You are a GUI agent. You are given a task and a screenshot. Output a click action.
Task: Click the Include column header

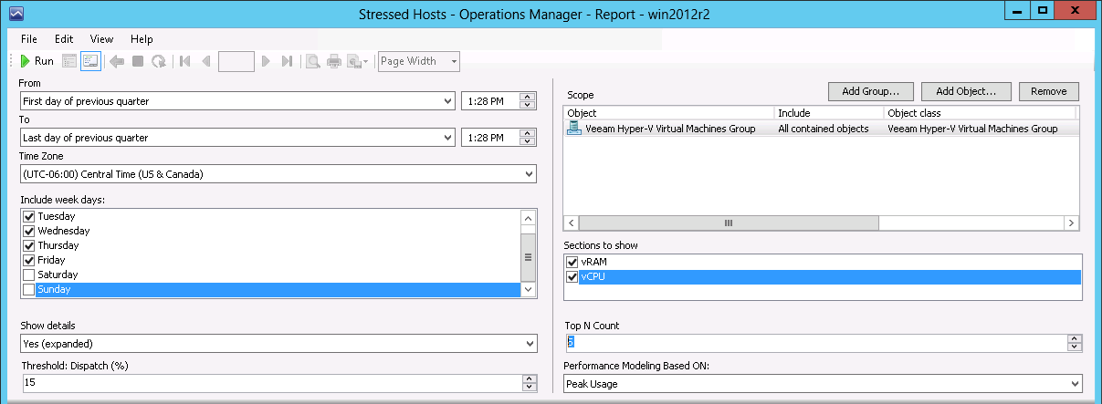pos(829,113)
